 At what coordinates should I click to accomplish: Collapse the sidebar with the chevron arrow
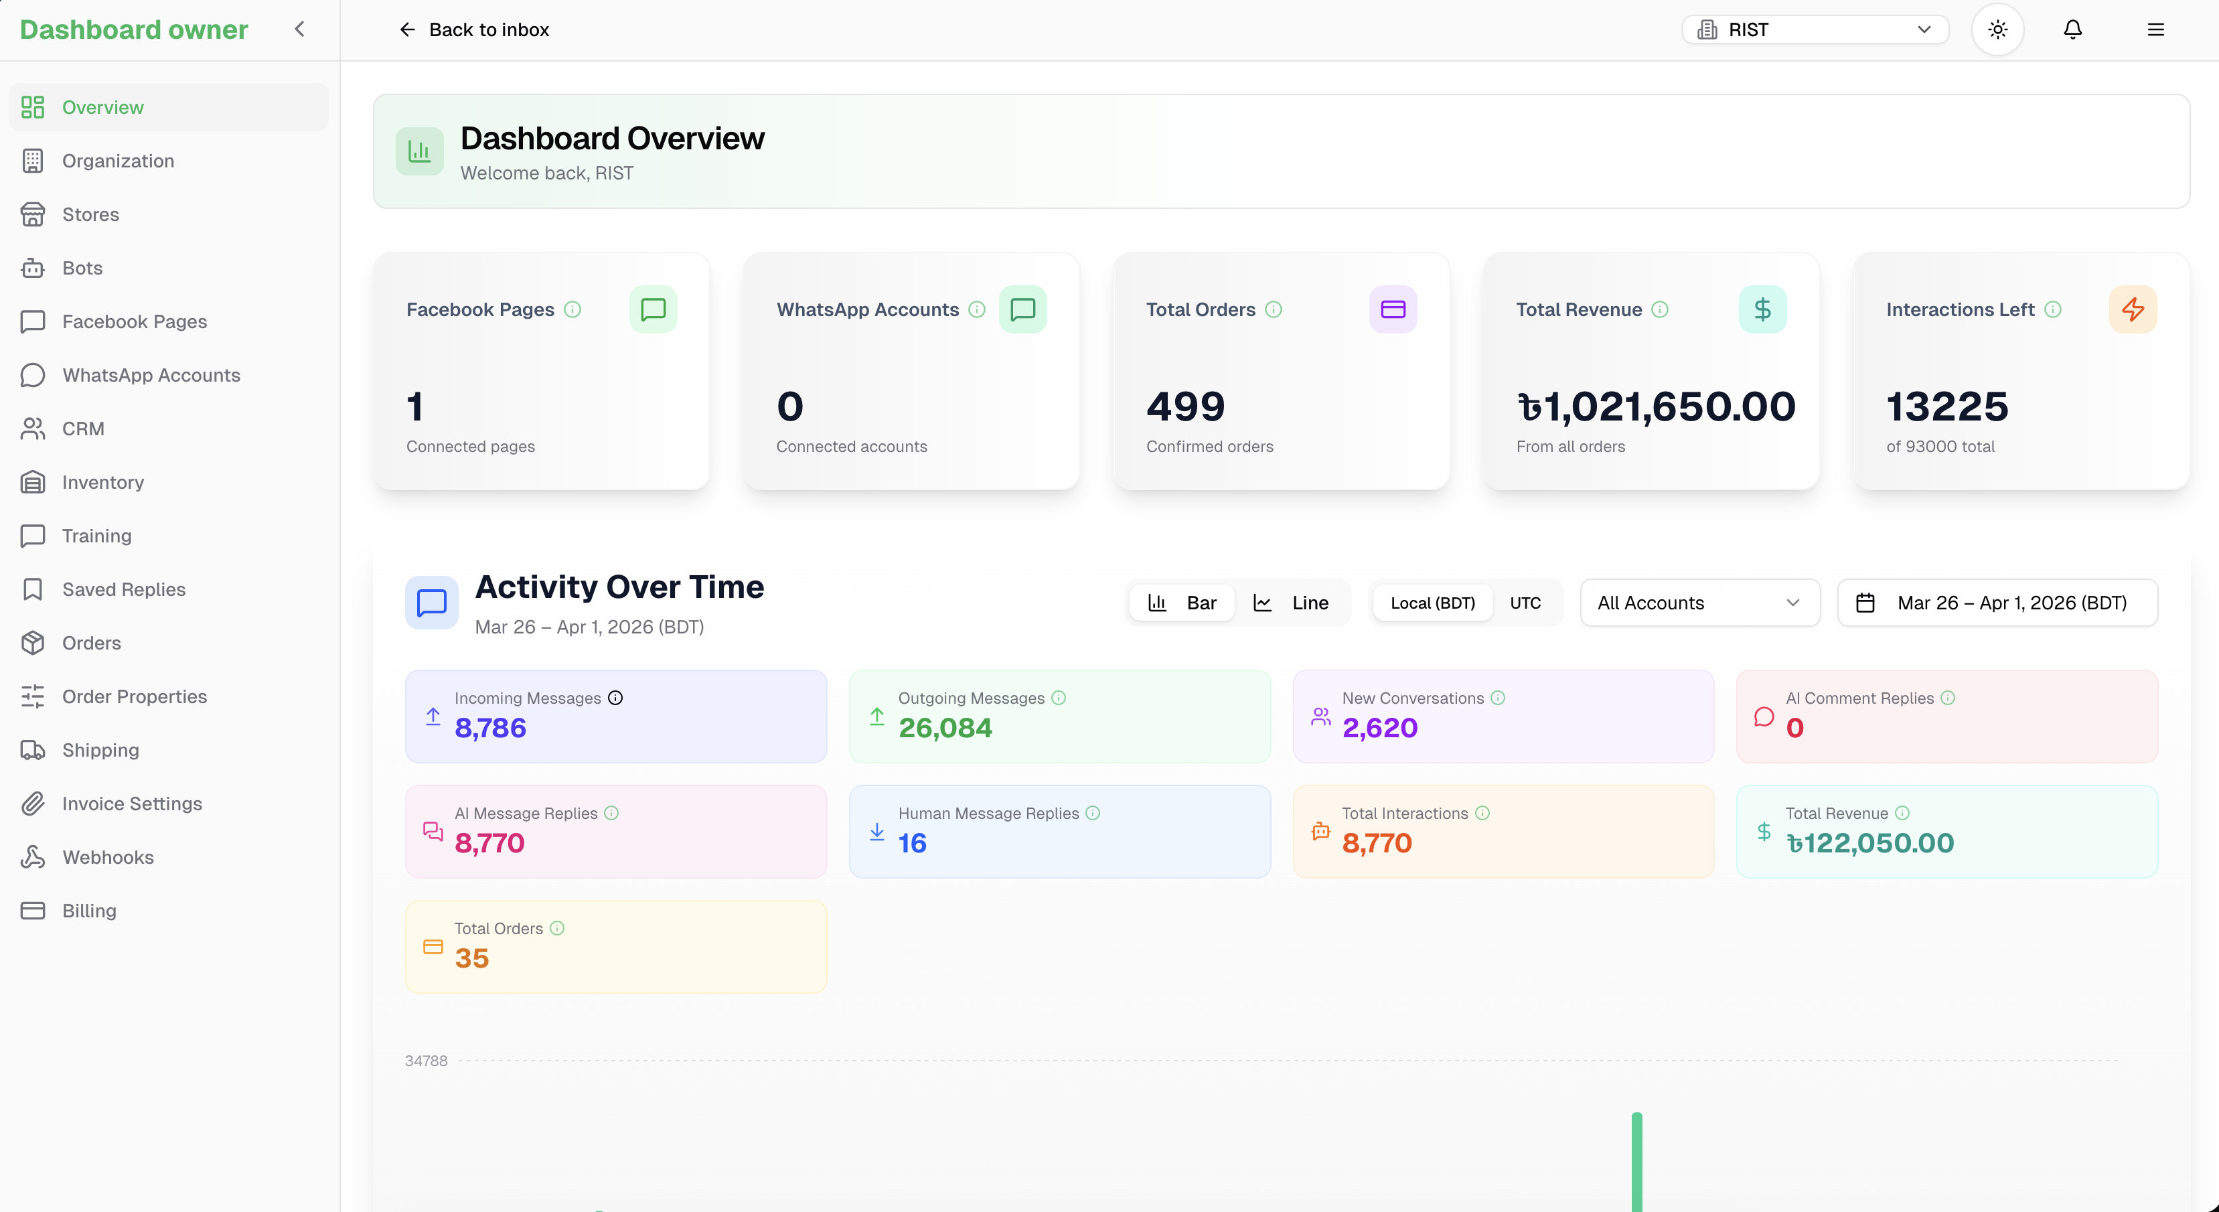(300, 29)
